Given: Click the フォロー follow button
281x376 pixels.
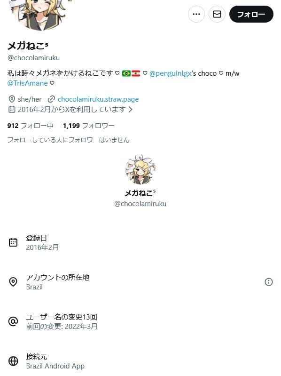Looking at the screenshot, I should [x=251, y=14].
